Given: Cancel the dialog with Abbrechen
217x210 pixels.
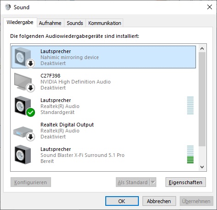Looking at the screenshot, I should [159, 201].
